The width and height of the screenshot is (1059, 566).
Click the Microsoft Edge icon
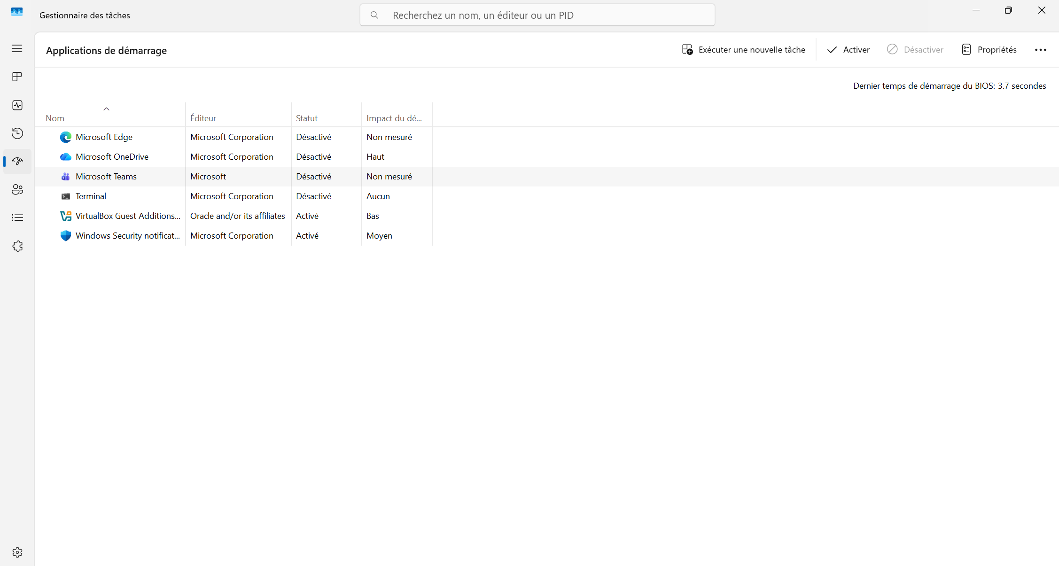(65, 137)
